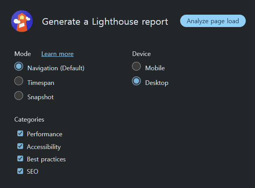
Task: Click the Best practices label text
Action: point(46,159)
